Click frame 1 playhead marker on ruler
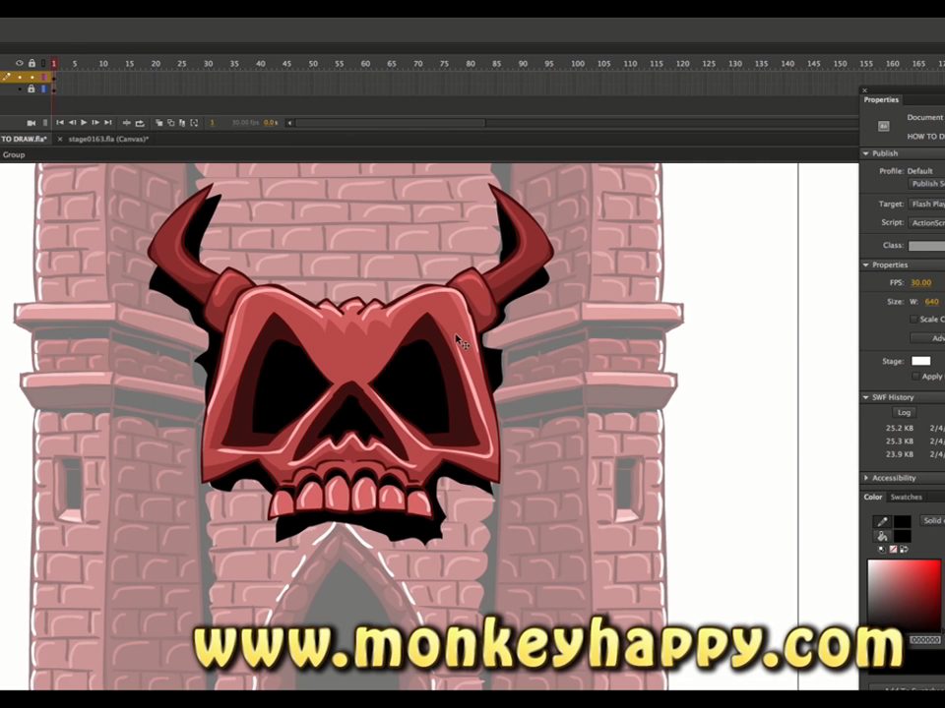 click(x=53, y=63)
